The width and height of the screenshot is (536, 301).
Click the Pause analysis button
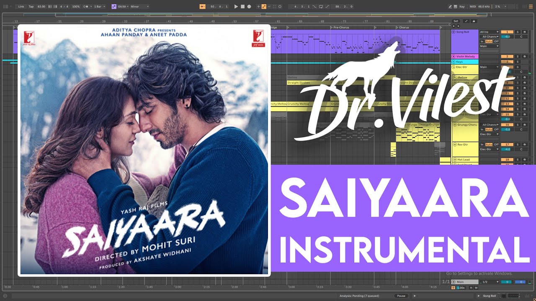[x=401, y=296]
